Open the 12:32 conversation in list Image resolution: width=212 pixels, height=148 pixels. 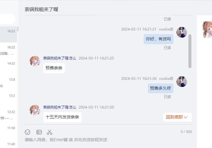click(x=8, y=115)
